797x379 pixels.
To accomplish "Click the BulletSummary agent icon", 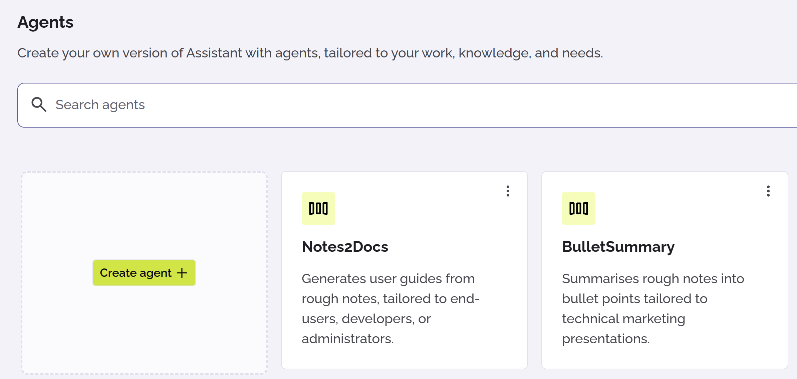I will point(578,208).
